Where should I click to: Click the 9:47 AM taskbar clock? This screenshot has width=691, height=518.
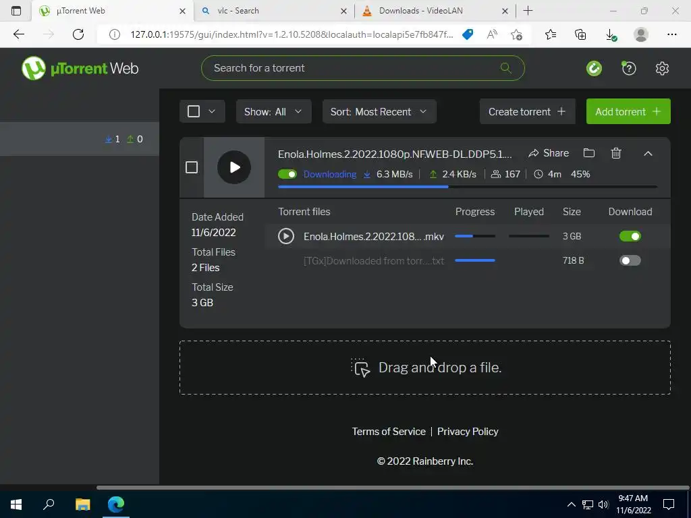tap(633, 505)
